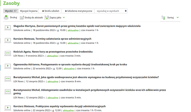Click the video icon beside Sługocka Martyna training

(x=7, y=27)
